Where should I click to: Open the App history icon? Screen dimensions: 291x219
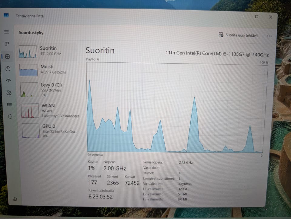click(x=8, y=69)
